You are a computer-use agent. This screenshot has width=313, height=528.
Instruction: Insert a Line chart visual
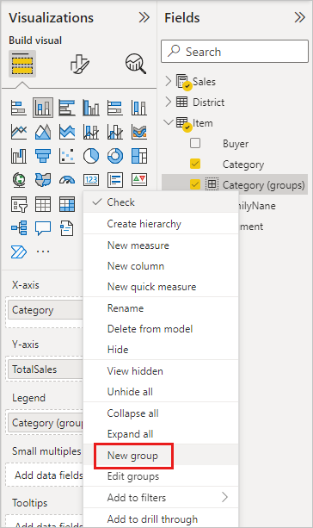click(x=19, y=132)
